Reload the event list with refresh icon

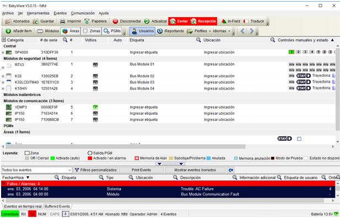[231, 170]
